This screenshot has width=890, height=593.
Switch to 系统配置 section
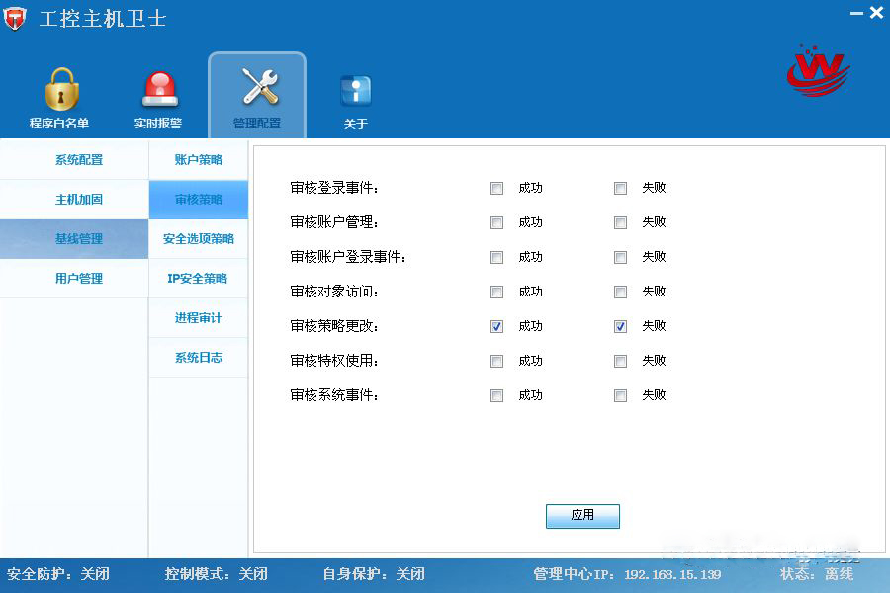(x=79, y=160)
